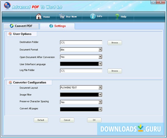Image resolution: width=167 pixels, height=138 pixels.
Task: Click the 'Document Format' label
Action: [29, 50]
